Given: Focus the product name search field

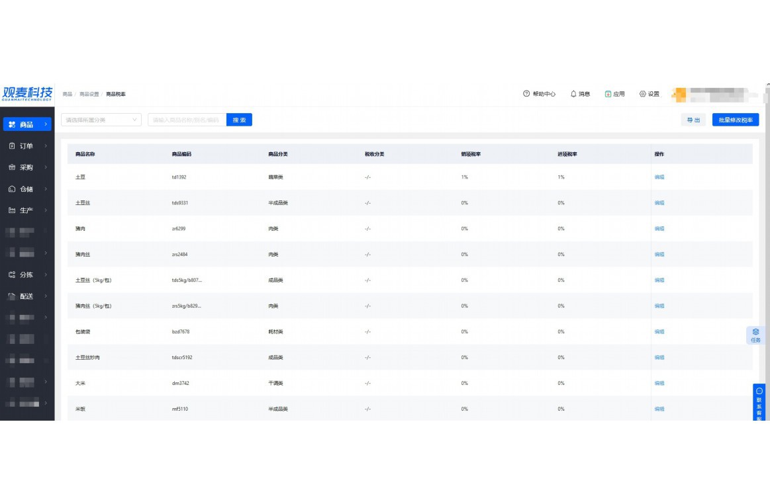Looking at the screenshot, I should (187, 120).
